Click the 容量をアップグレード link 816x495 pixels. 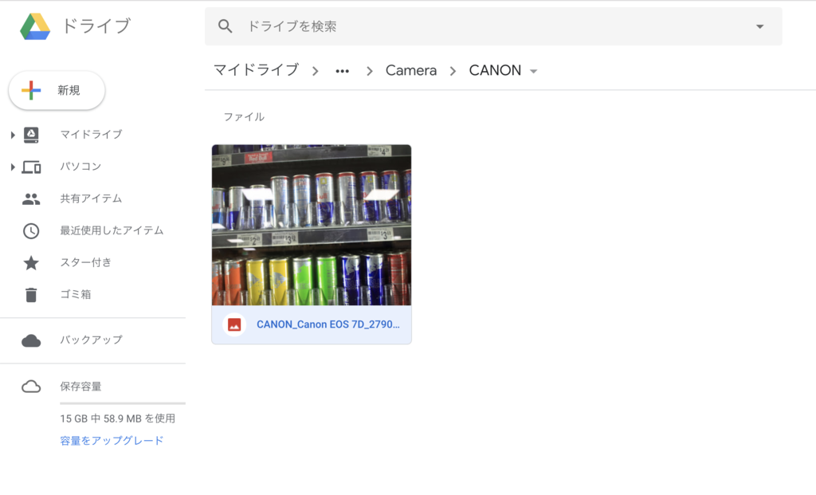pos(112,439)
